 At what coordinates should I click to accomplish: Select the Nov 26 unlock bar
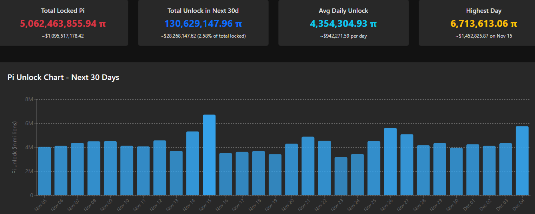click(x=390, y=162)
